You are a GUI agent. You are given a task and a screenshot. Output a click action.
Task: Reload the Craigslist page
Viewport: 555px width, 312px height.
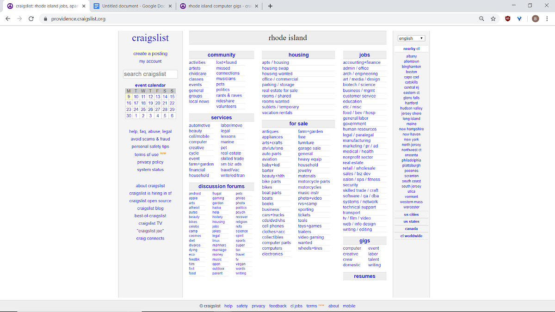point(31,19)
